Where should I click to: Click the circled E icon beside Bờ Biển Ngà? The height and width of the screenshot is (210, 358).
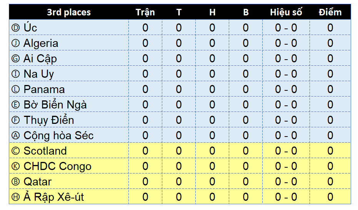pos(15,105)
